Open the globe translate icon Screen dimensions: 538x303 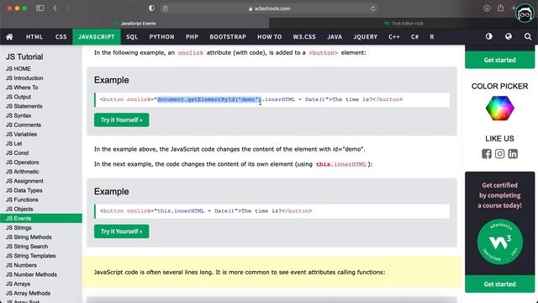point(509,36)
